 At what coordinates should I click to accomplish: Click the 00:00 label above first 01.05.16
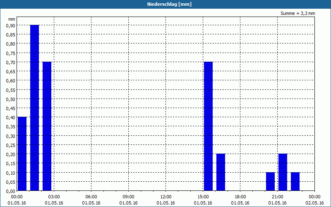17,197
